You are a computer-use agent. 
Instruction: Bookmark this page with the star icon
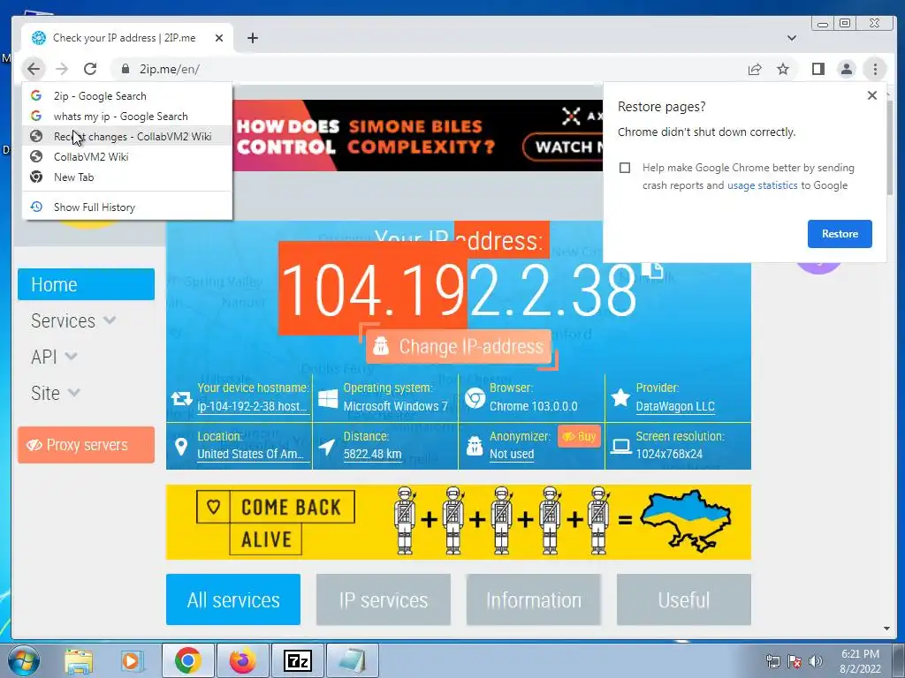pyautogui.click(x=783, y=69)
